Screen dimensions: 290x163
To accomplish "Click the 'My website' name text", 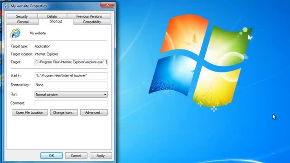I will pos(38,33).
